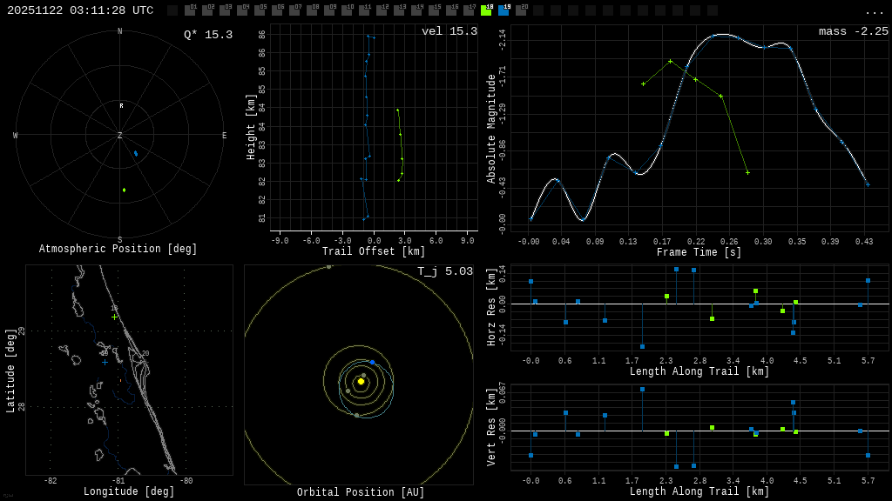Toggle the green station 18 indicator
Screen dimensions: 892x501
click(x=486, y=10)
